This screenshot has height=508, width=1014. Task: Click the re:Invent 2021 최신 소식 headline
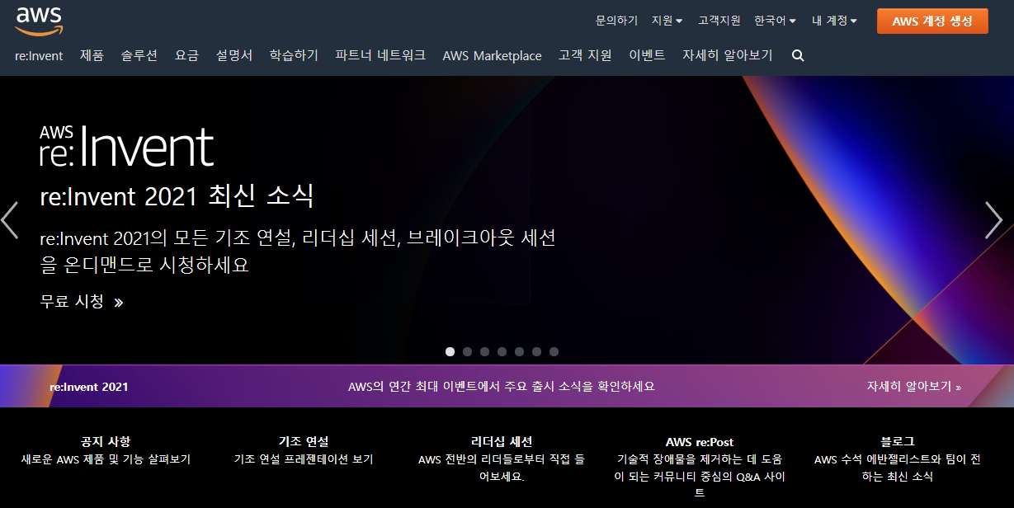coord(177,196)
